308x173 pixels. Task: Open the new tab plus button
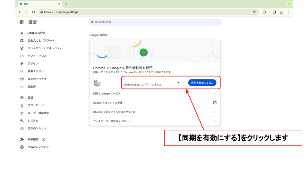click(x=66, y=4)
